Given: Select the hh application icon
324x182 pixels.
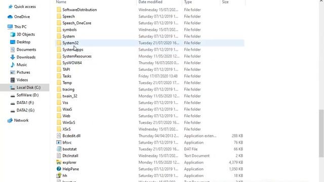Looking at the screenshot, I should pos(59,175).
